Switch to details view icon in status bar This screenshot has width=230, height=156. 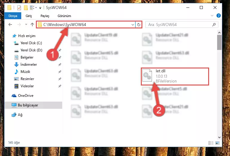[211, 143]
